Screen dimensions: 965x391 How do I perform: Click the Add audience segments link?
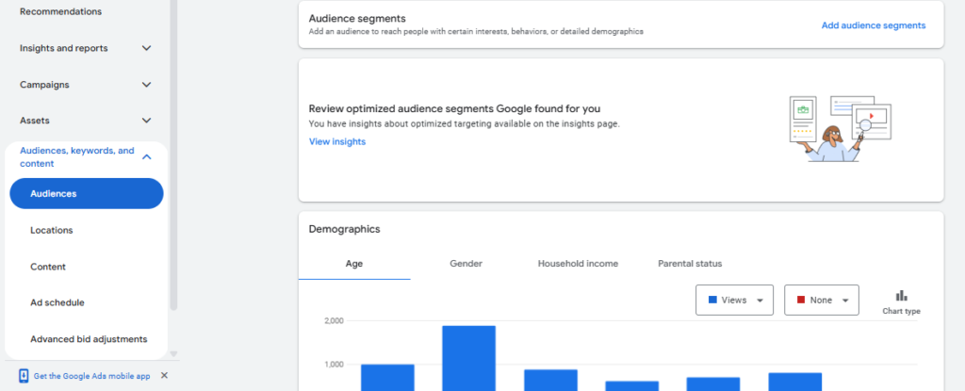pos(874,25)
